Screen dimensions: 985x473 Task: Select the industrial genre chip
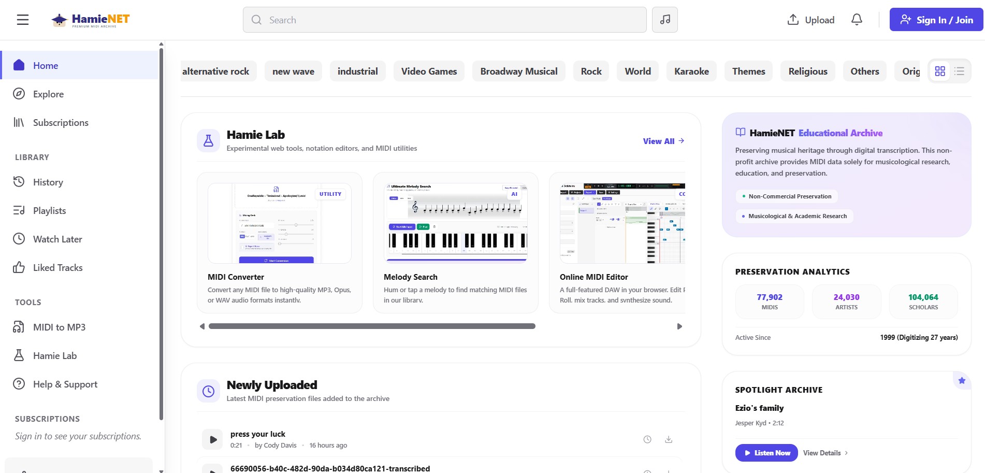358,71
